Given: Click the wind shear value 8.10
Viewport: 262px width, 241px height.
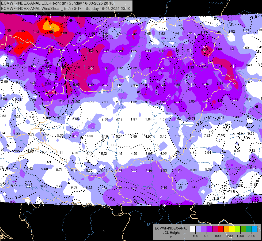Looking at the screenshot, I should (207, 118).
